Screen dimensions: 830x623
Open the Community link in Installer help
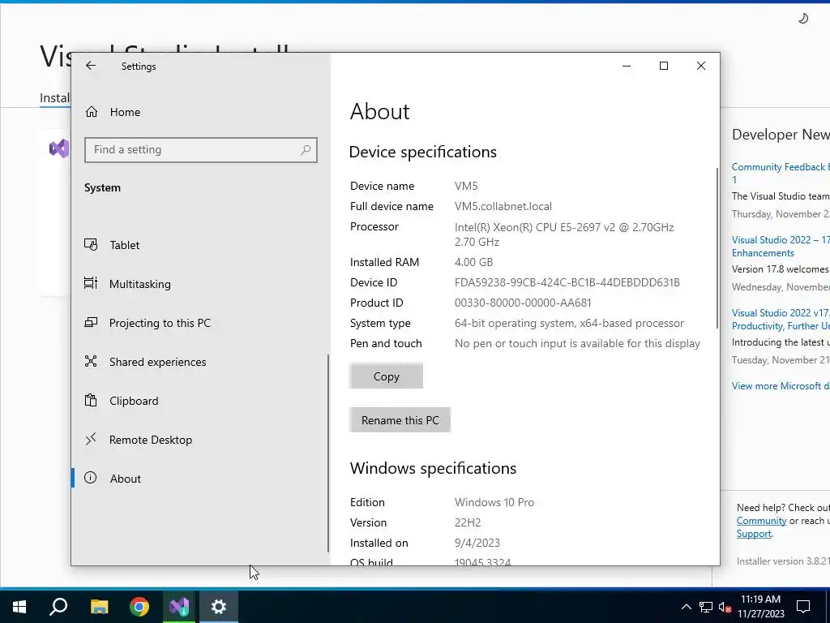coord(761,521)
